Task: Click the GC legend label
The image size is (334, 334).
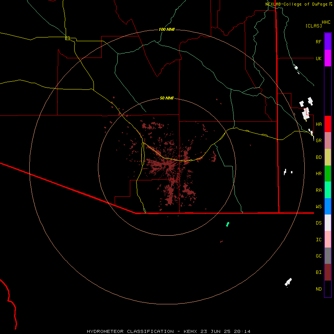Action: click(x=318, y=256)
